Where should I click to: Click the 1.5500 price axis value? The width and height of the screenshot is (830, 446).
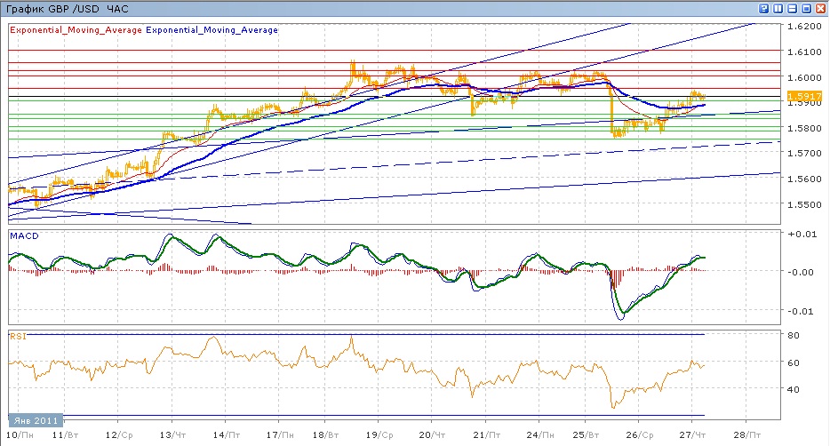[804, 204]
